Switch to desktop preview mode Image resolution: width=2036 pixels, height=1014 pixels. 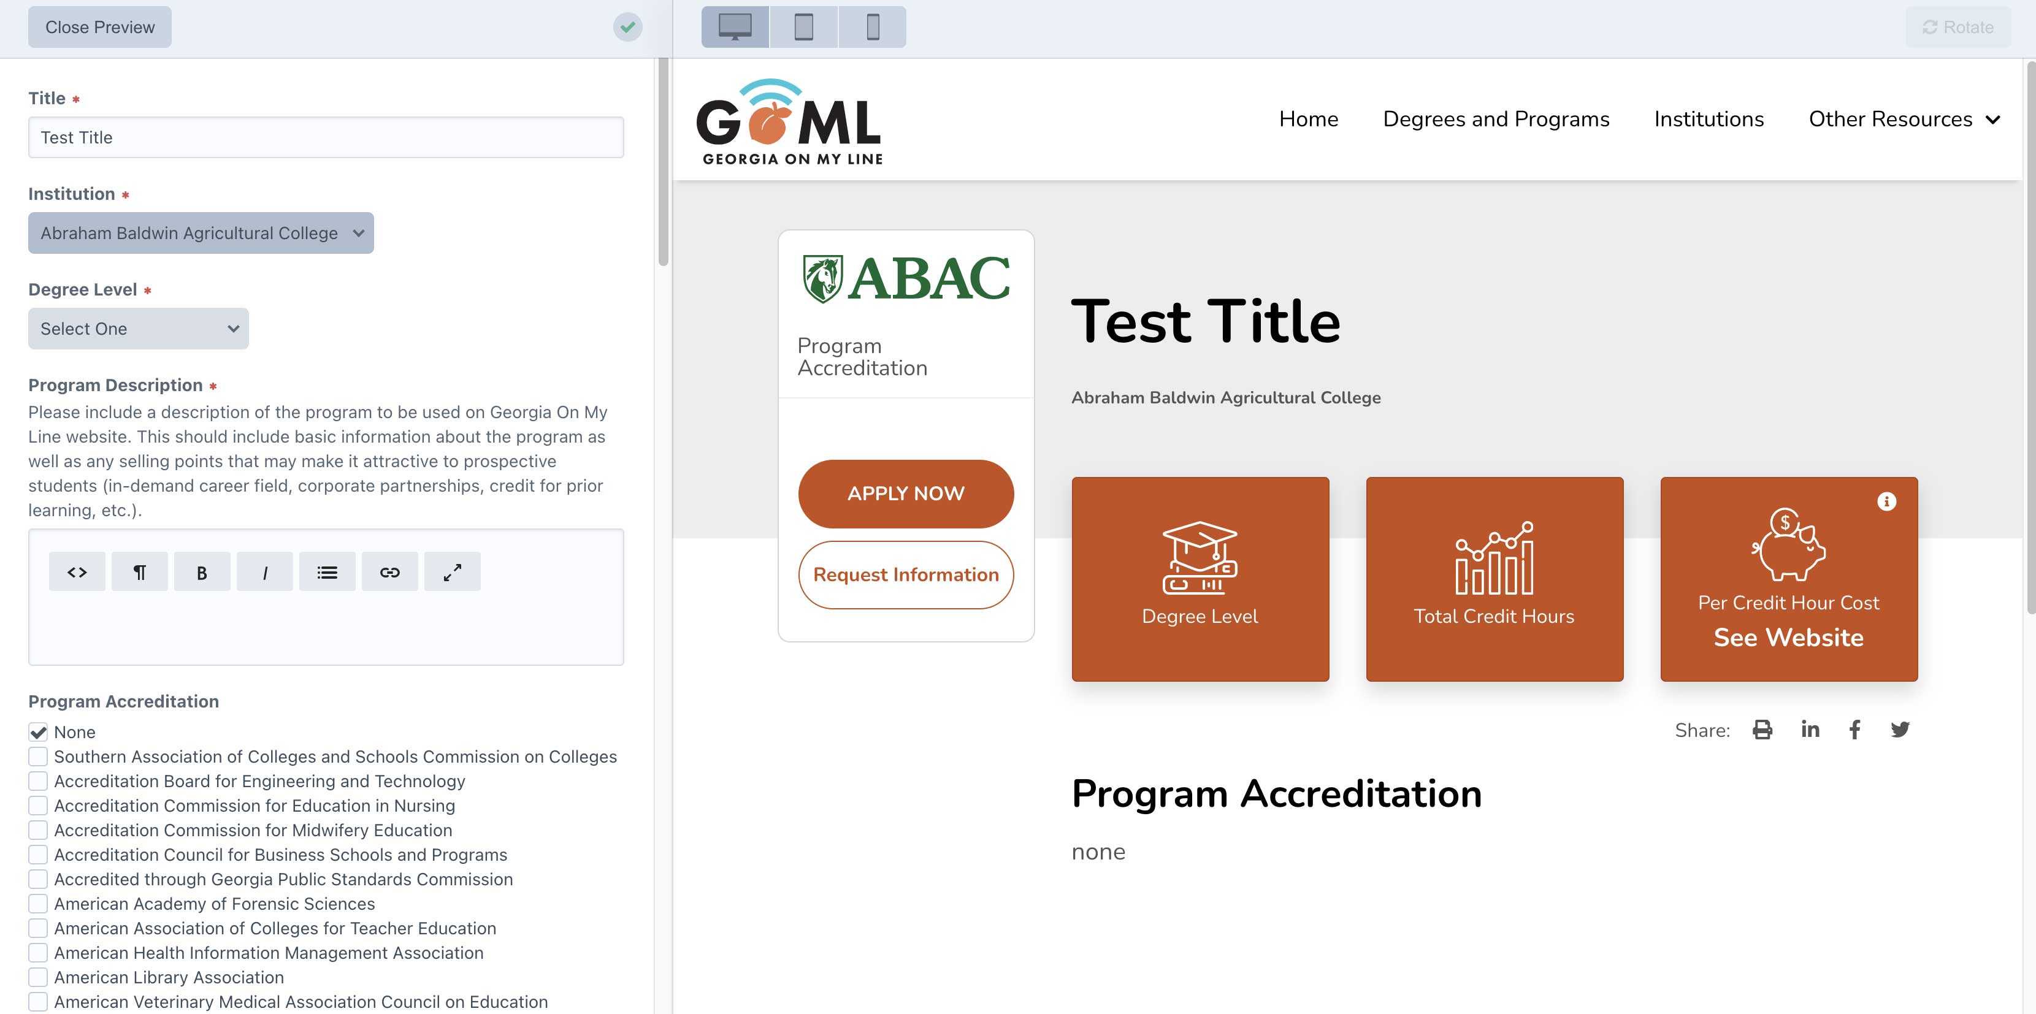click(734, 27)
